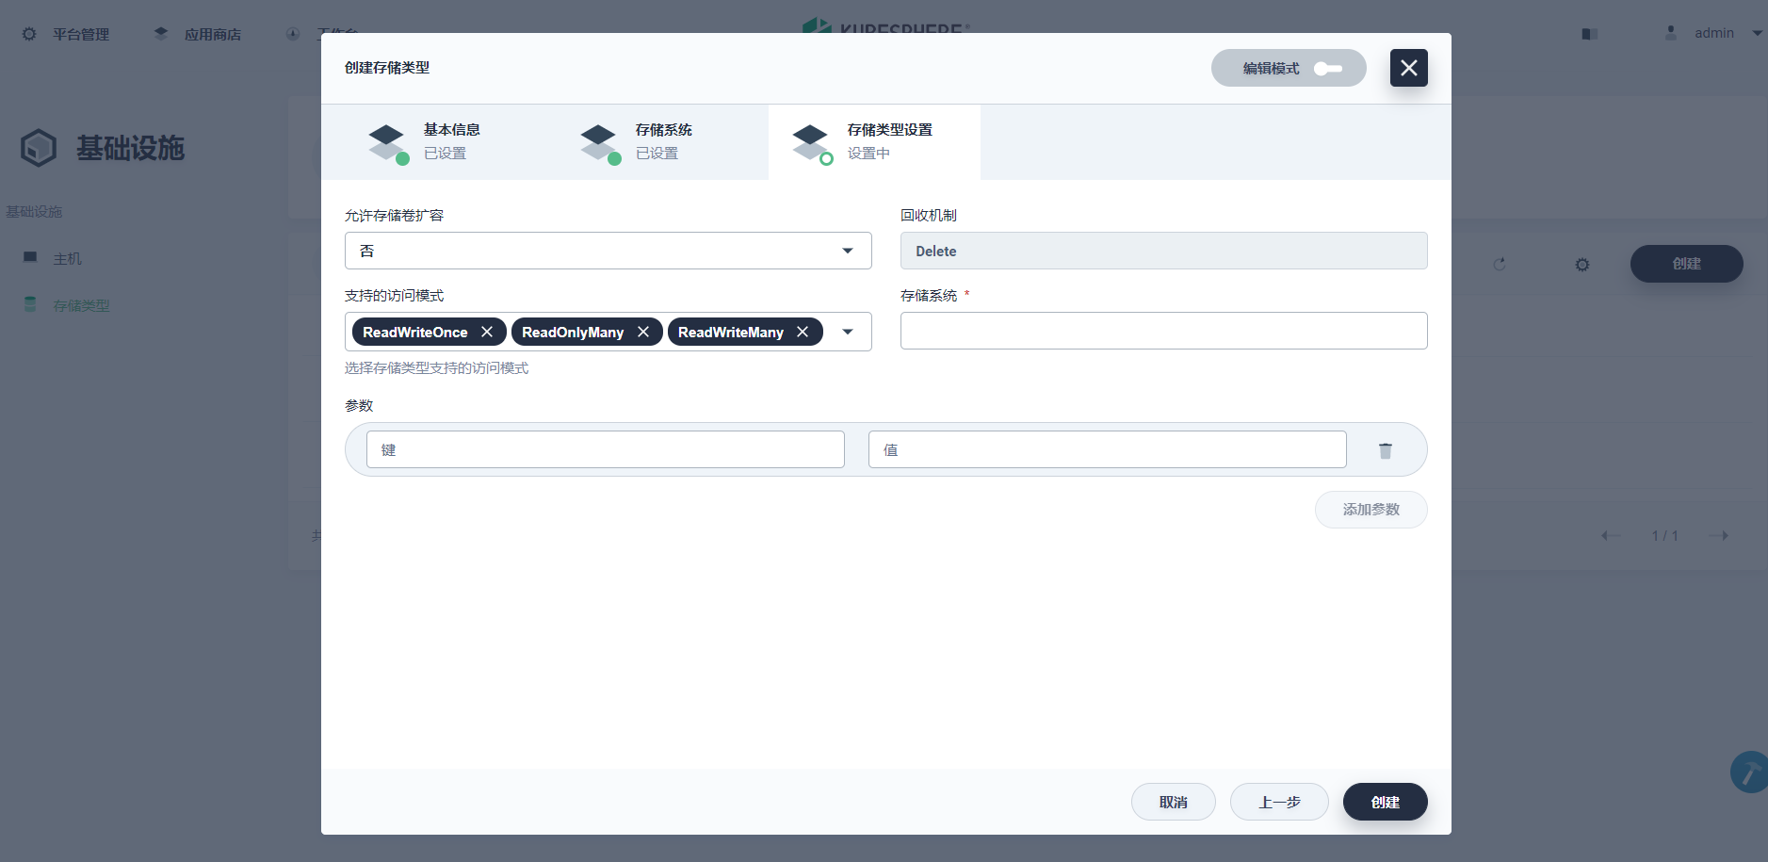Image resolution: width=1768 pixels, height=862 pixels.
Task: Click the 平台管理 gear icon
Action: [x=29, y=34]
